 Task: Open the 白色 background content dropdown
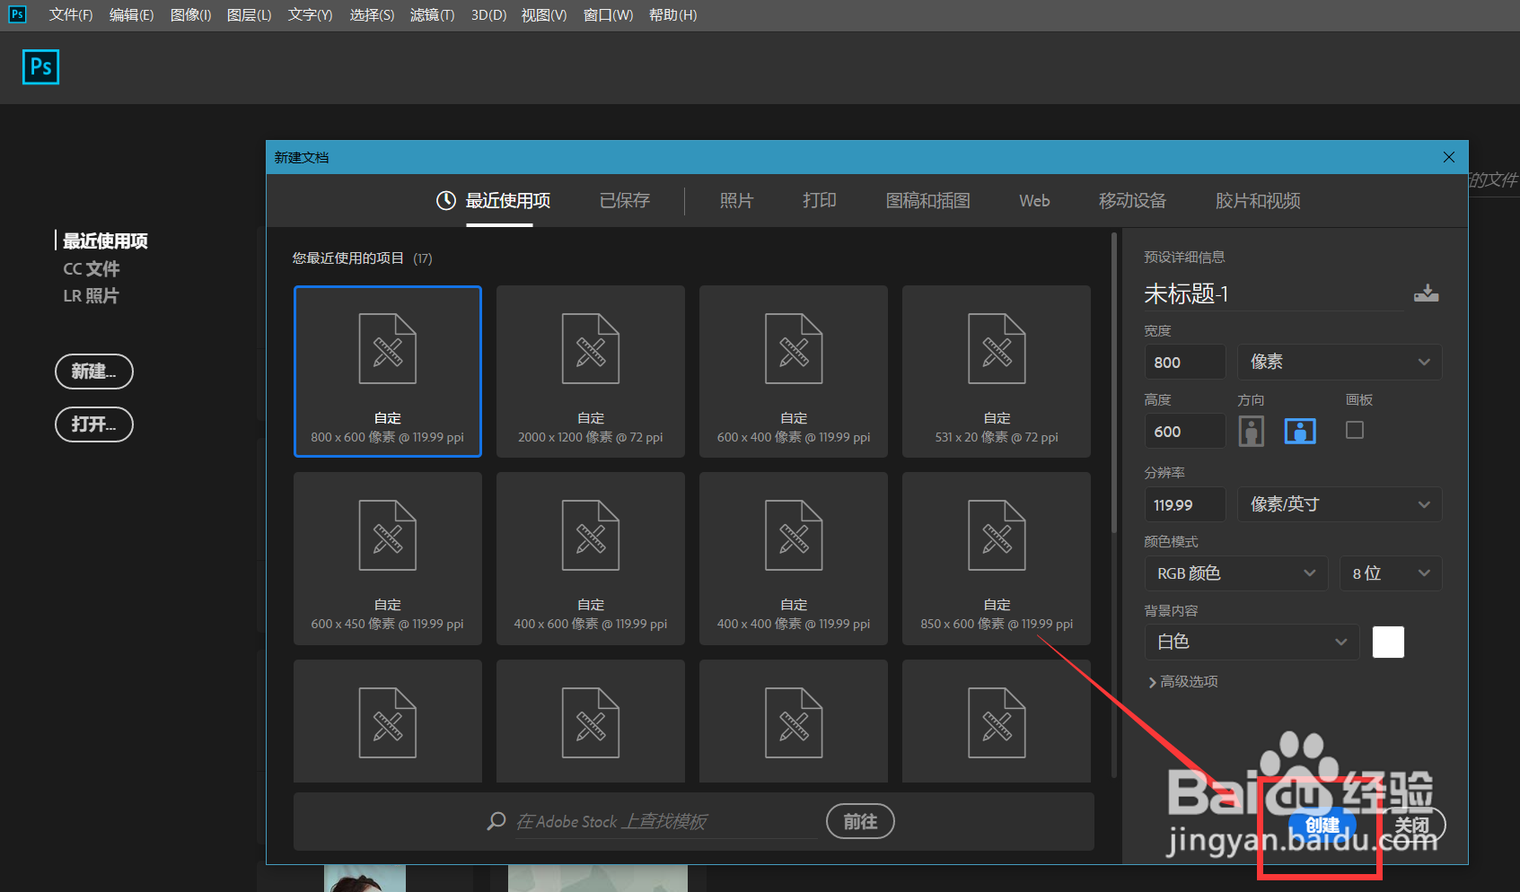(x=1252, y=642)
